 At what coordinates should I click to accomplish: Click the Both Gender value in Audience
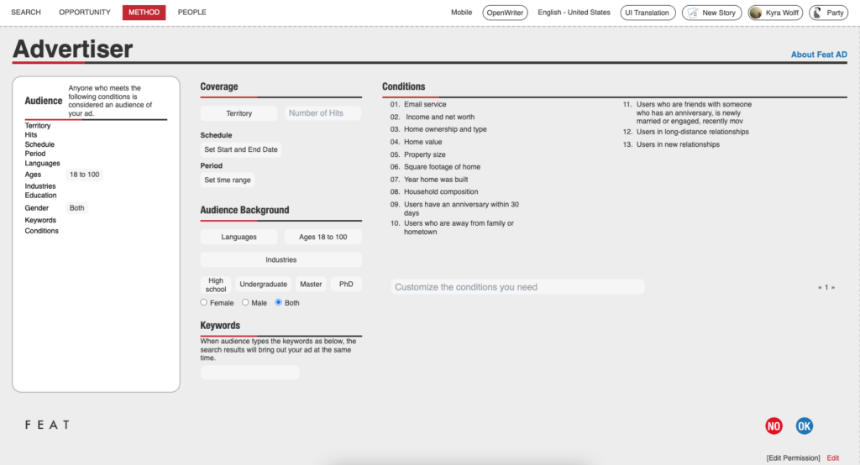pyautogui.click(x=76, y=208)
